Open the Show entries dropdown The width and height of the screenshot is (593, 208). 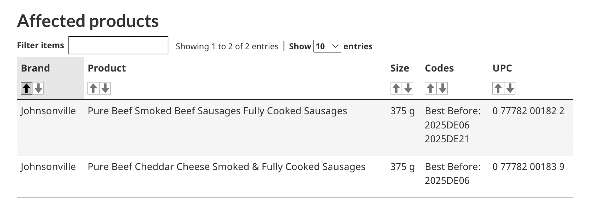click(327, 46)
